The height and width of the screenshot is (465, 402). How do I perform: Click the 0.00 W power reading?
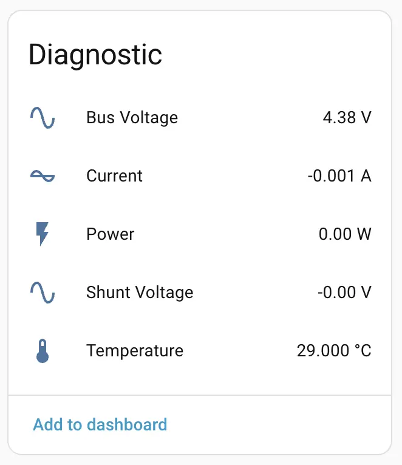coord(345,234)
